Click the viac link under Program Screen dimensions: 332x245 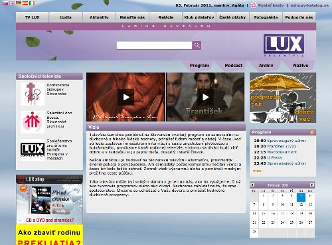point(257,171)
